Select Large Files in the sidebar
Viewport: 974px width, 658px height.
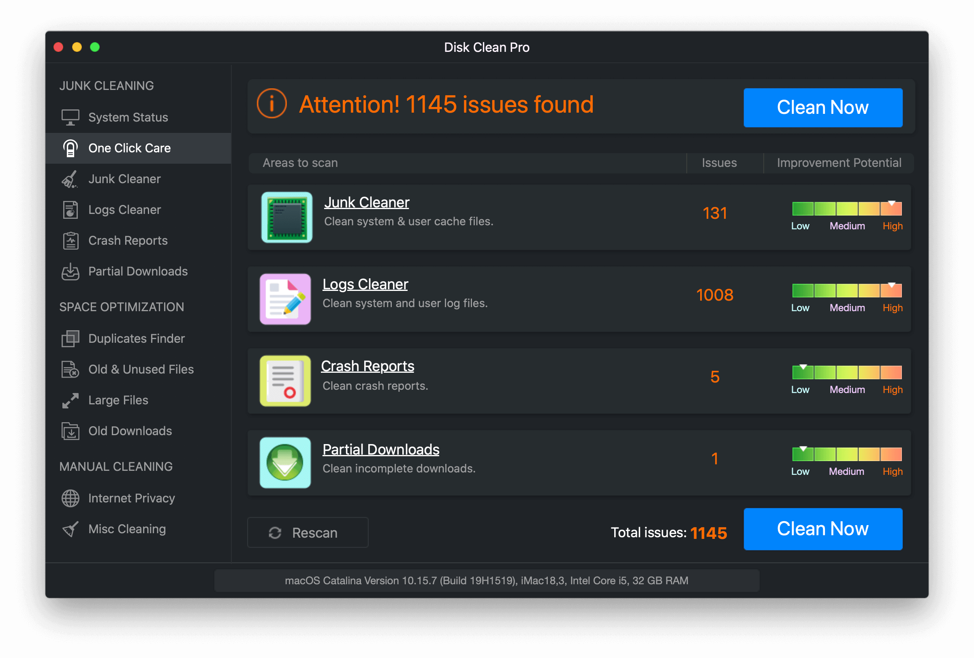tap(138, 401)
